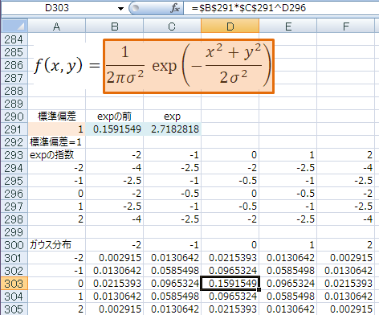Click selected cell D303 with 0.1591549
This screenshot has width=379, height=315.
coord(230,284)
